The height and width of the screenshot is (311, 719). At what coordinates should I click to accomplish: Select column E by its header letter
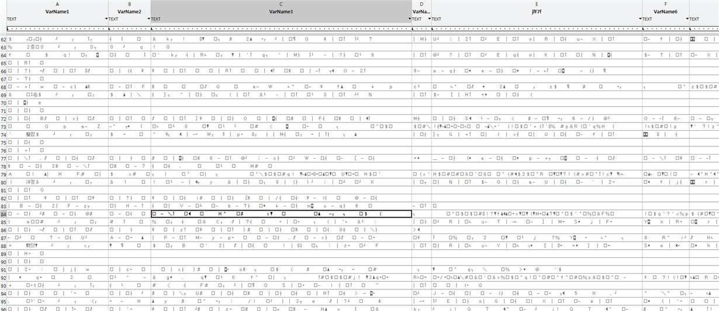537,4
